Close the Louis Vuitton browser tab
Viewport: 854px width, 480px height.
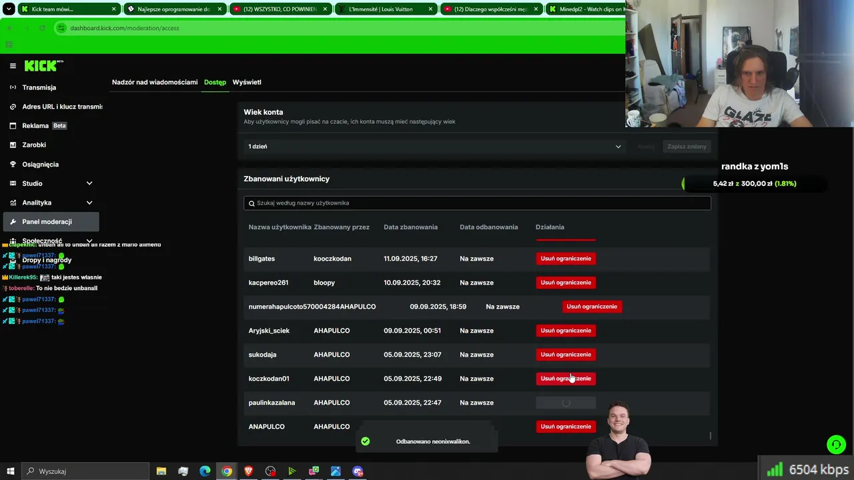431,9
